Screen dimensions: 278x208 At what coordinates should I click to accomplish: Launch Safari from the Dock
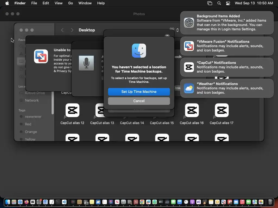20,202
